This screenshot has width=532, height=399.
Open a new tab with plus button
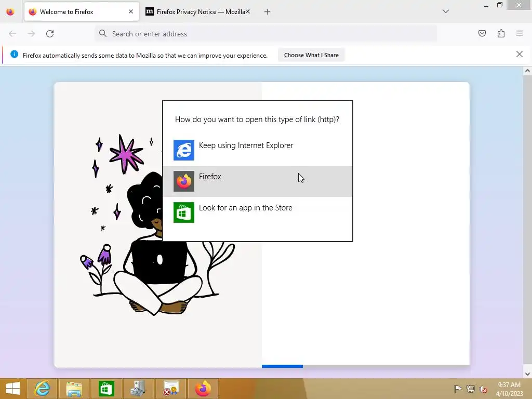coord(268,12)
